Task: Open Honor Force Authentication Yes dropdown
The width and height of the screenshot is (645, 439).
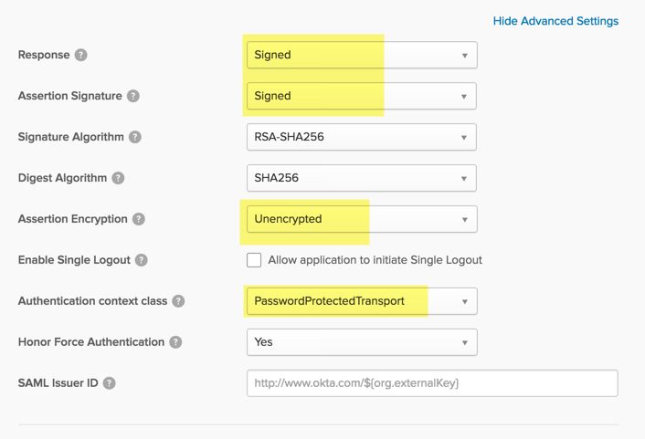Action: [361, 342]
